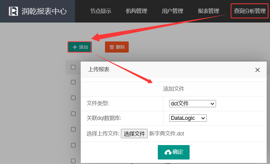
Task: Click the cloud upload icon on 确定
Action: [x=168, y=152]
